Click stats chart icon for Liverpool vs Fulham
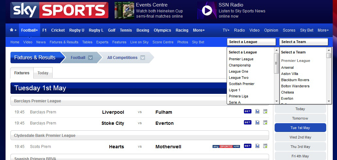The image size is (337, 160). (x=257, y=111)
